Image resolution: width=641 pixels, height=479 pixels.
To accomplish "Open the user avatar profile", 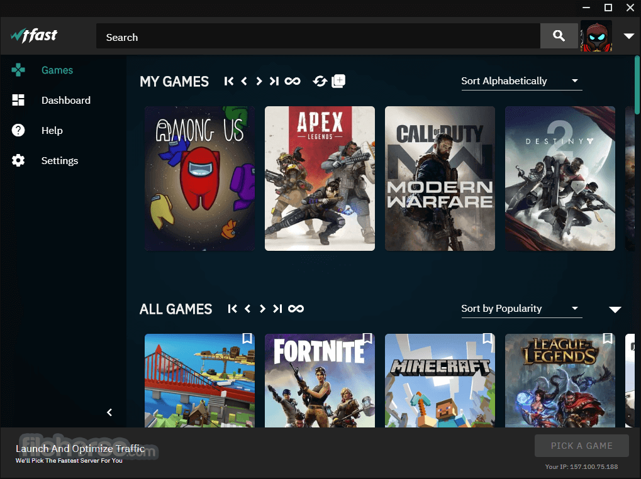I will [x=596, y=36].
